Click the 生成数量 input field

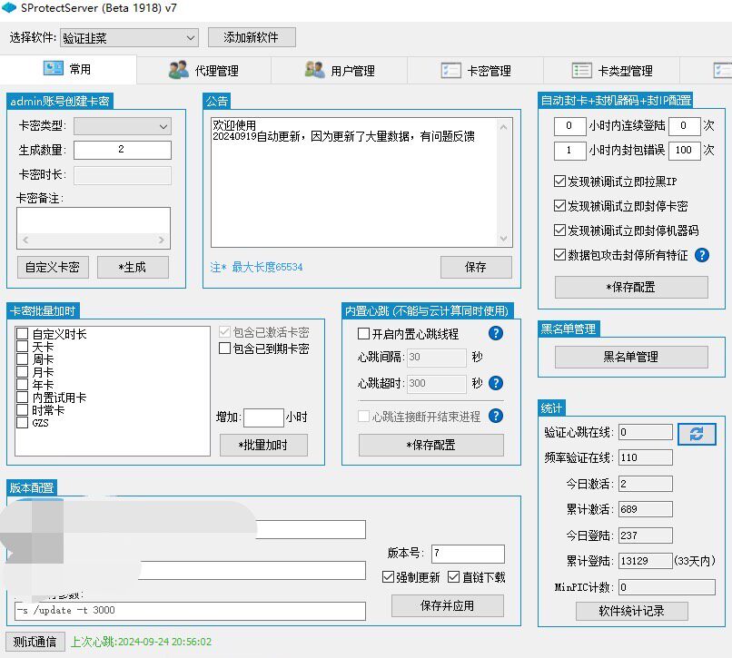(123, 150)
